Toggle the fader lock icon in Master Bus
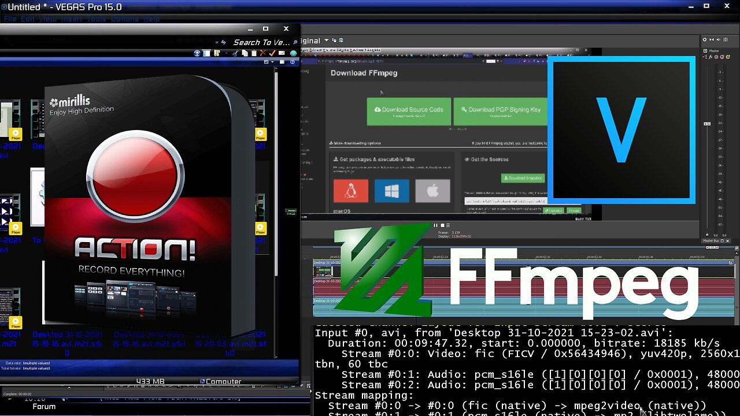 click(x=707, y=235)
